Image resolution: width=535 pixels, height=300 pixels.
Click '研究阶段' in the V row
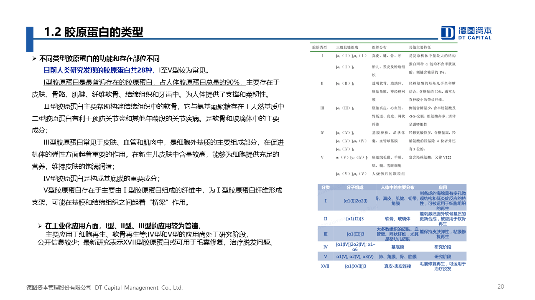443,257
